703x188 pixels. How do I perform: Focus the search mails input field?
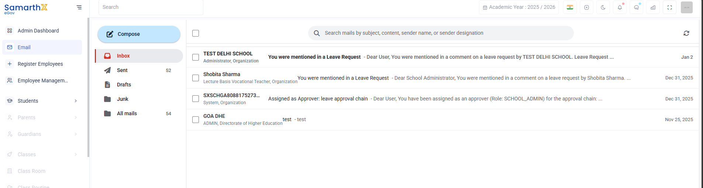[441, 33]
